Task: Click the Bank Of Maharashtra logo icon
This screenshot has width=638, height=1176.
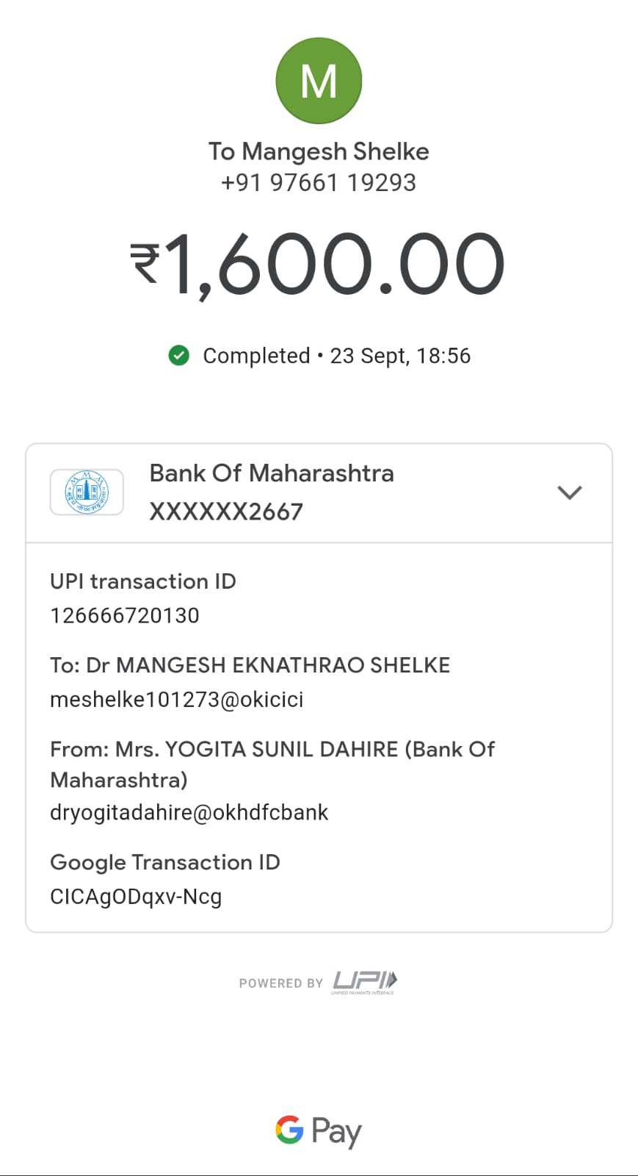Action: pos(87,492)
